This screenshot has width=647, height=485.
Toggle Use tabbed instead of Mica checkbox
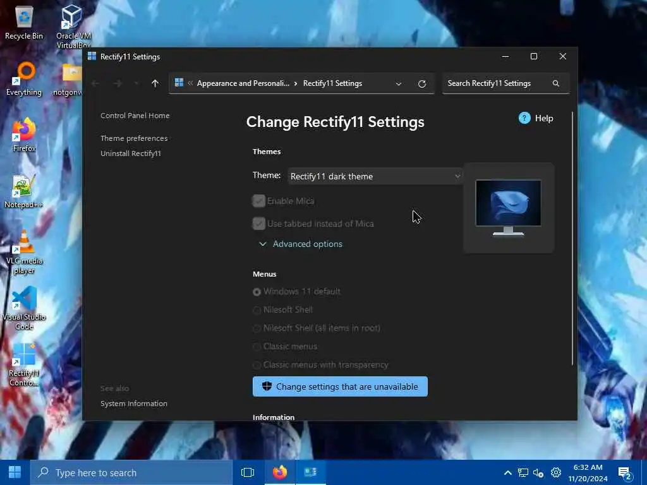click(x=258, y=224)
